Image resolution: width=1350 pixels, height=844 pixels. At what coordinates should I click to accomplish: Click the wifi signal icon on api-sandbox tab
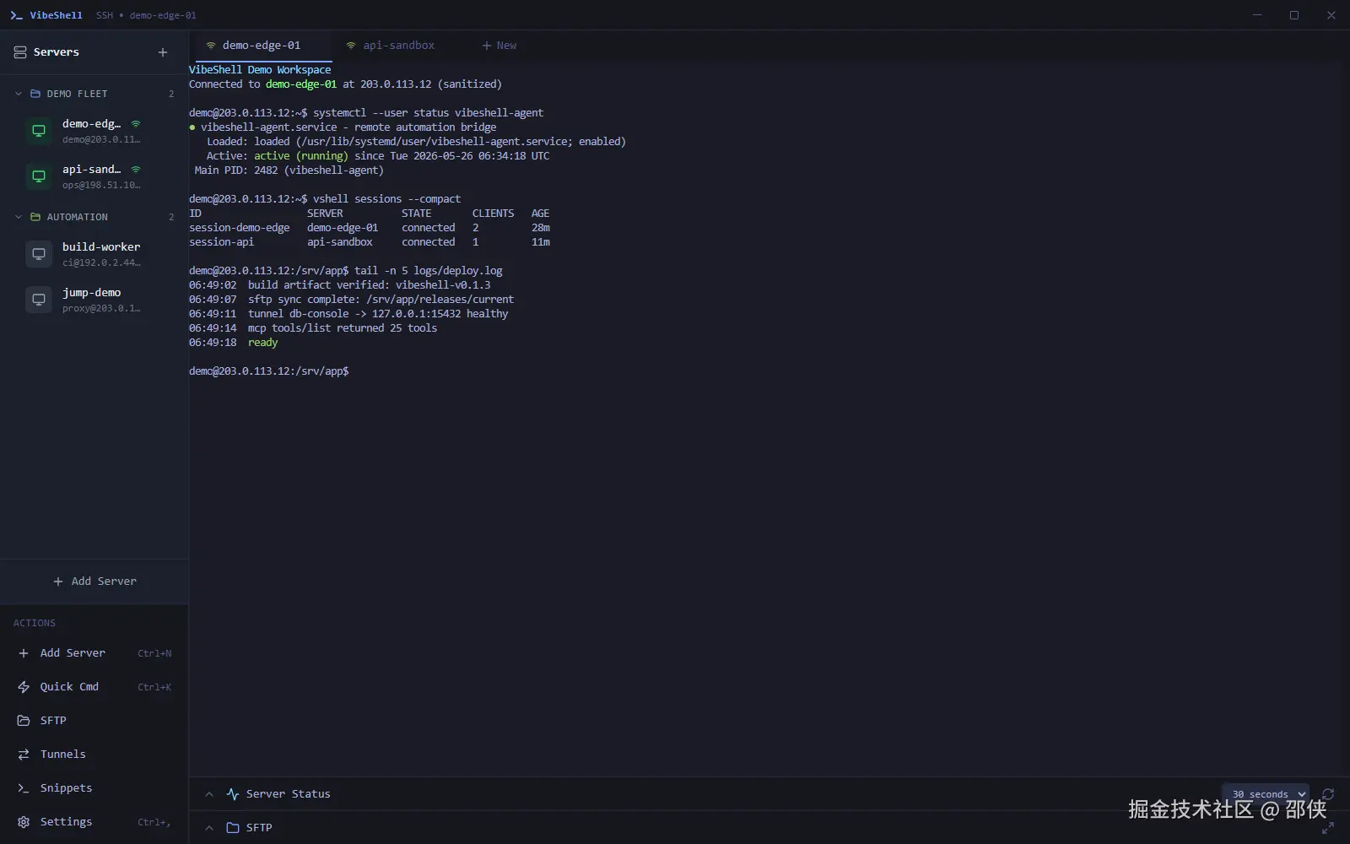(x=351, y=46)
